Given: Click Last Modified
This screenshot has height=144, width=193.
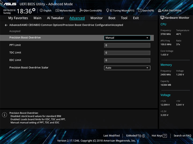Looking at the screenshot, I should click(x=112, y=136).
